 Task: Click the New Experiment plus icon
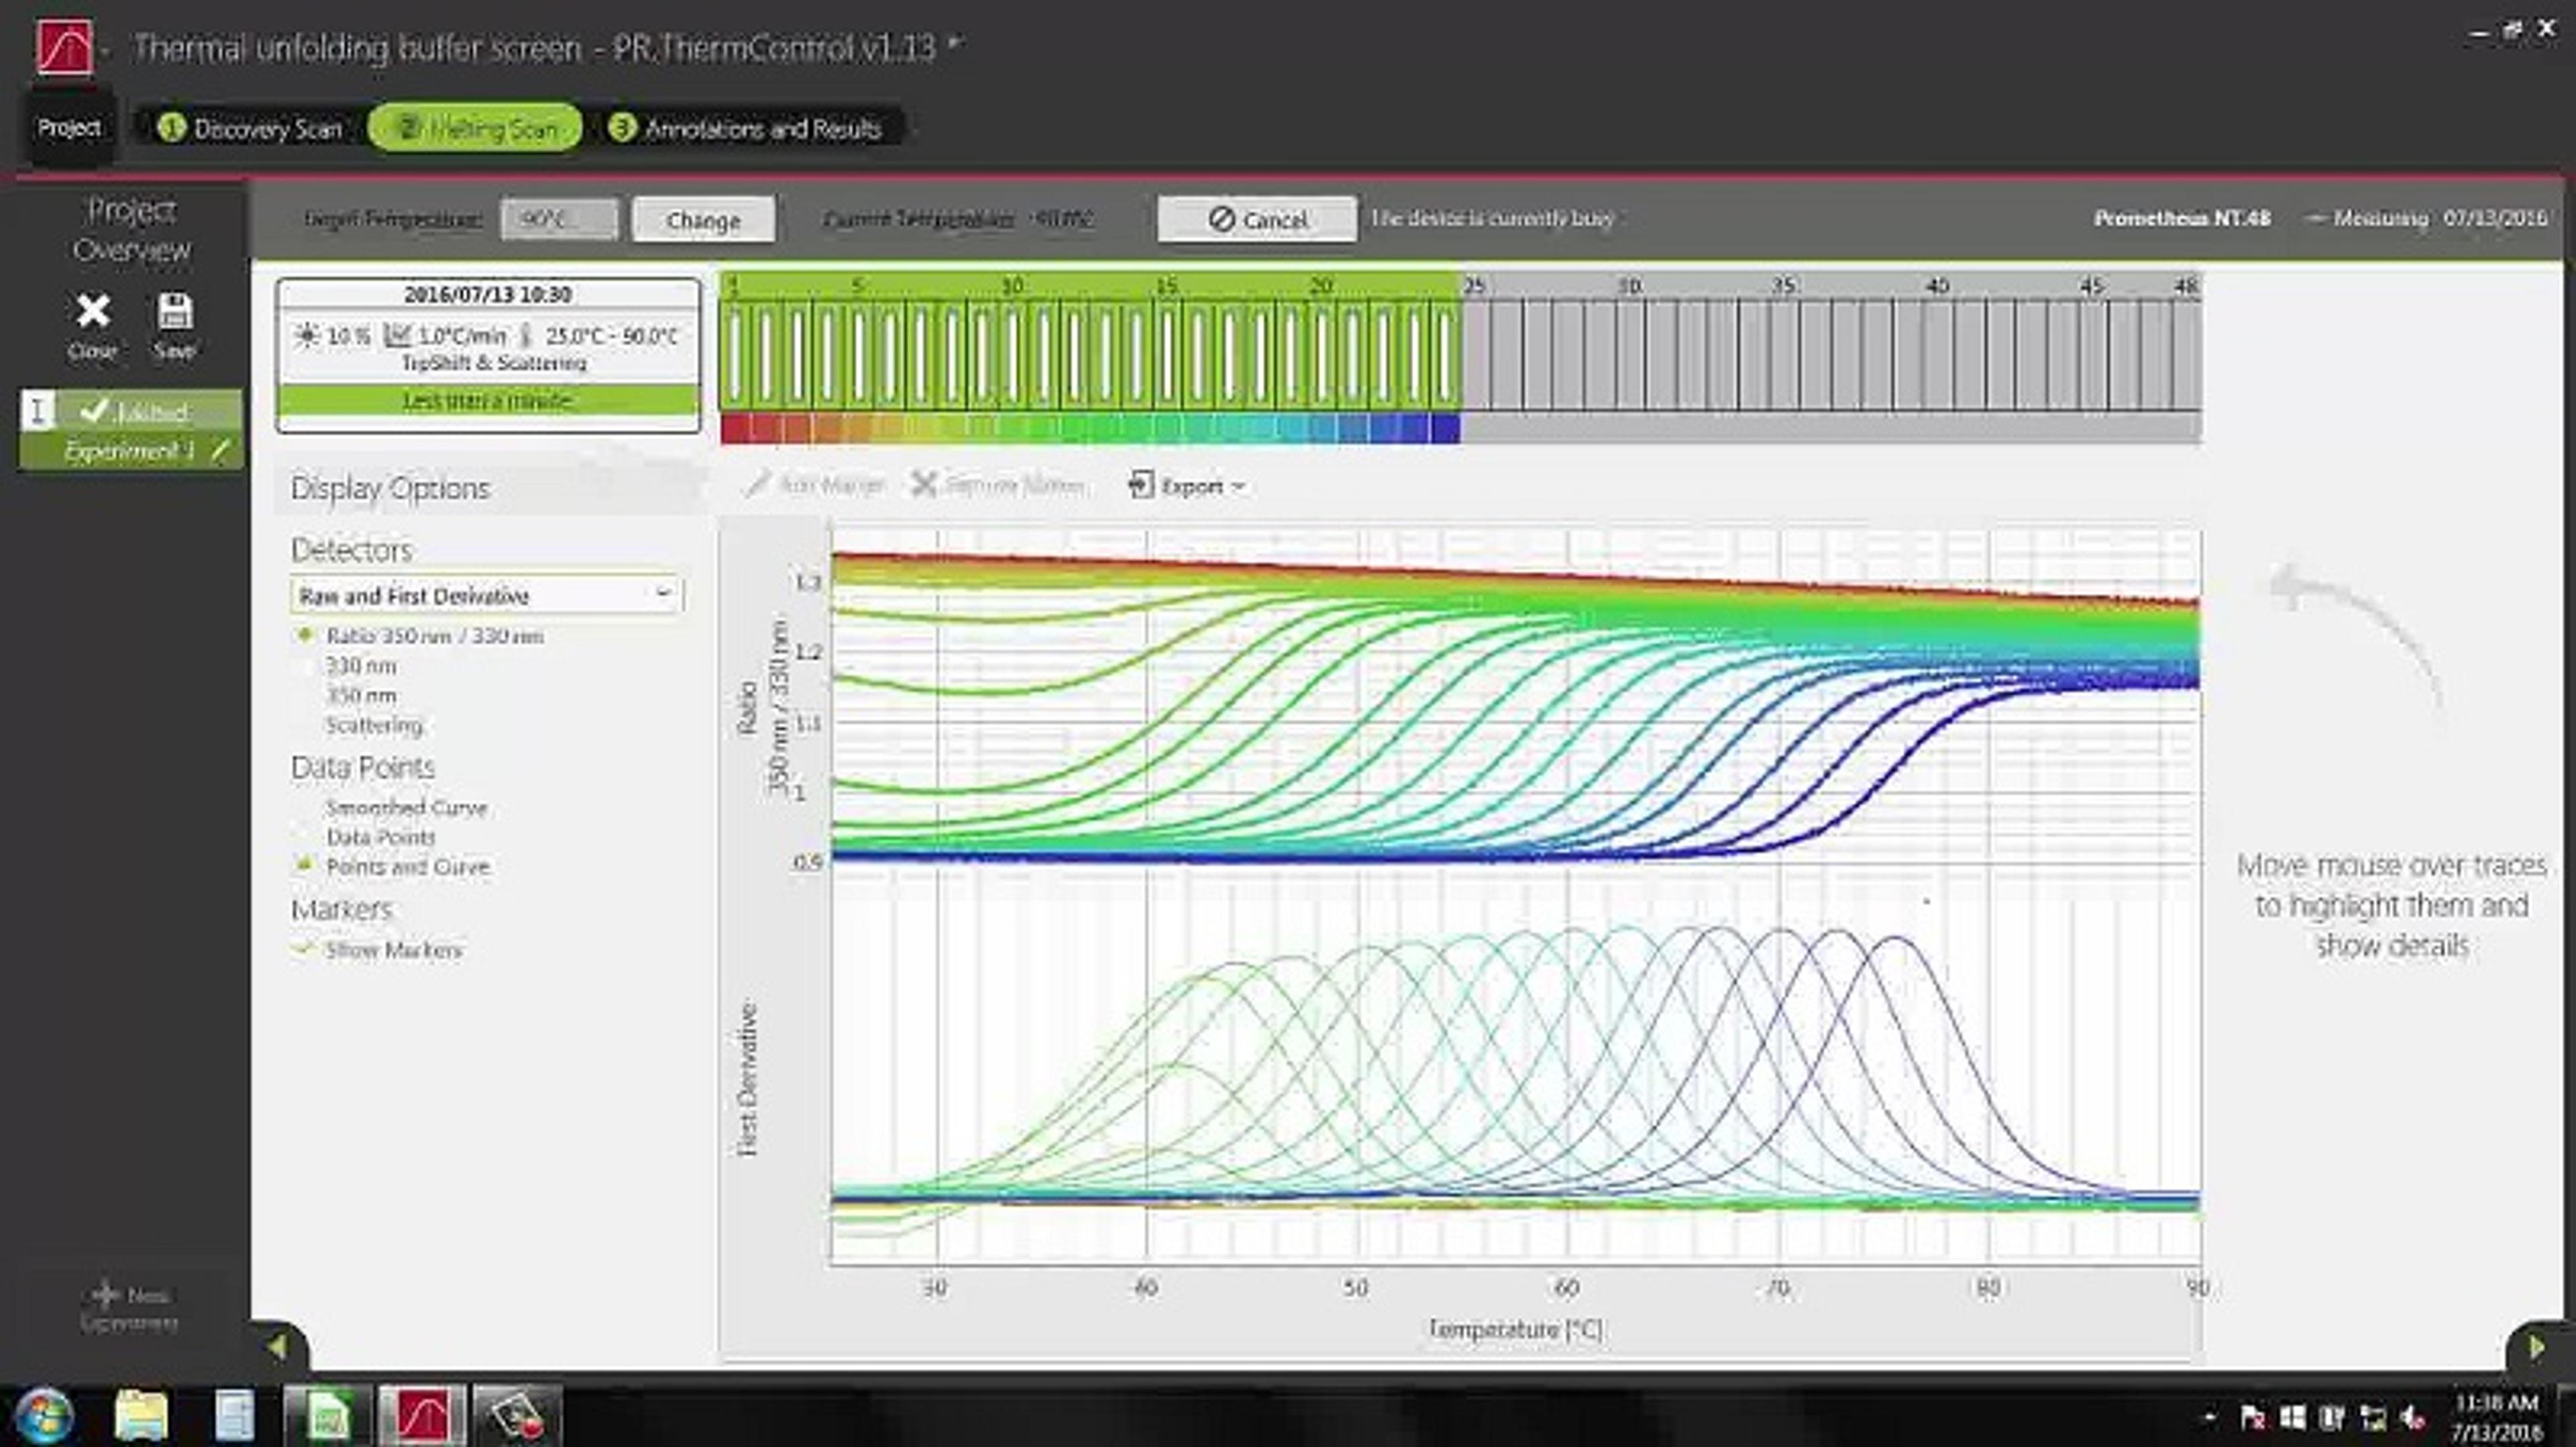pos(105,1295)
